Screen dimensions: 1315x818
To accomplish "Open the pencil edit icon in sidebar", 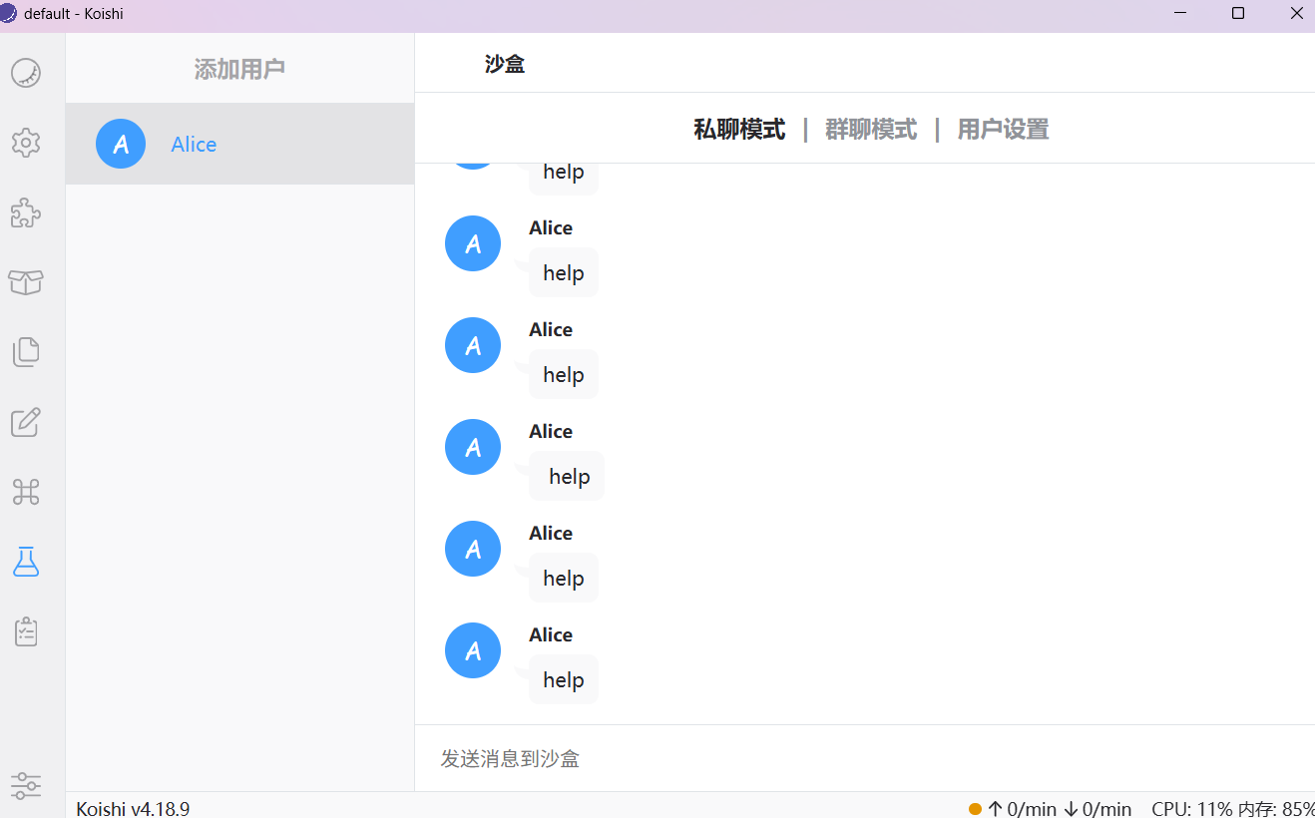I will (26, 422).
